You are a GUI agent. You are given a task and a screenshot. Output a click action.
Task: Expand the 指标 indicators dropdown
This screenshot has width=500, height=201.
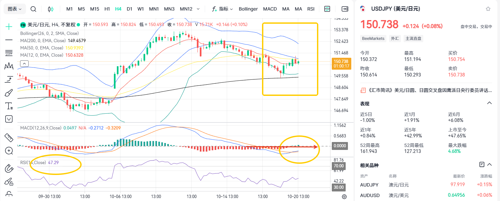[223, 9]
